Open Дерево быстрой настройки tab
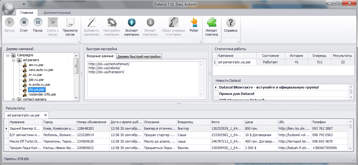 [139, 57]
